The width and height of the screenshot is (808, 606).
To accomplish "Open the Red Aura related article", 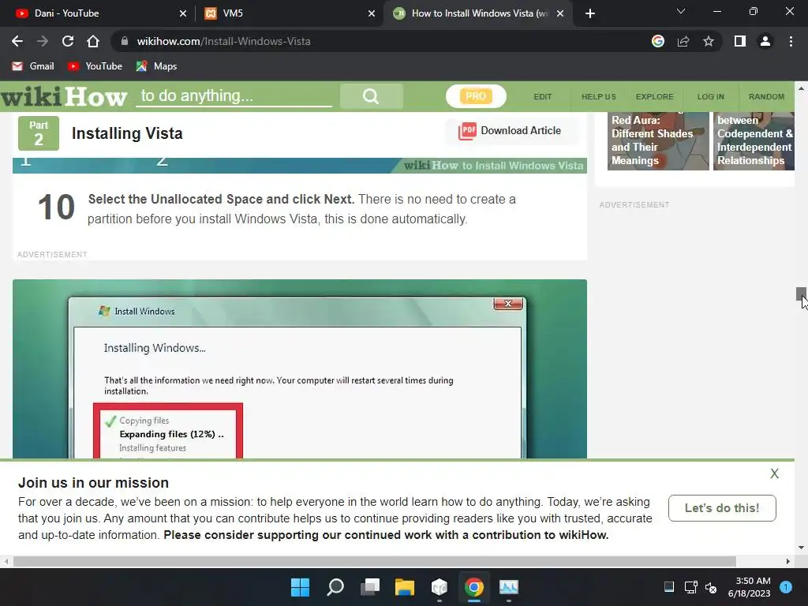I will (658, 140).
